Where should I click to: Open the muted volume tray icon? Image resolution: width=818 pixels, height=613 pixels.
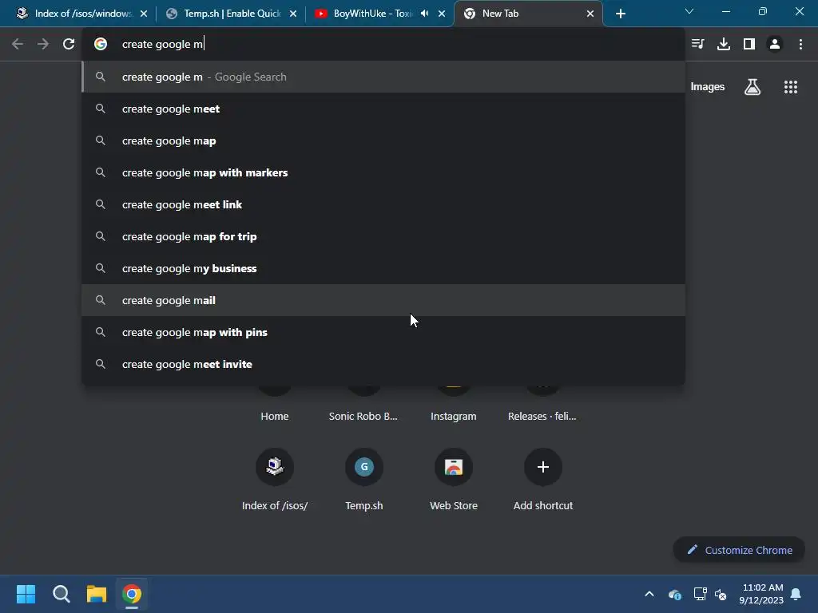[x=721, y=594]
